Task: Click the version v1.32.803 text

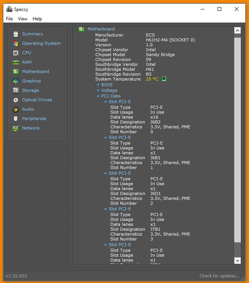Action: pos(16,276)
